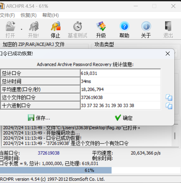Click the ARCHPR version 4.54 status bar text
181x183 pixels.
(x=52, y=179)
